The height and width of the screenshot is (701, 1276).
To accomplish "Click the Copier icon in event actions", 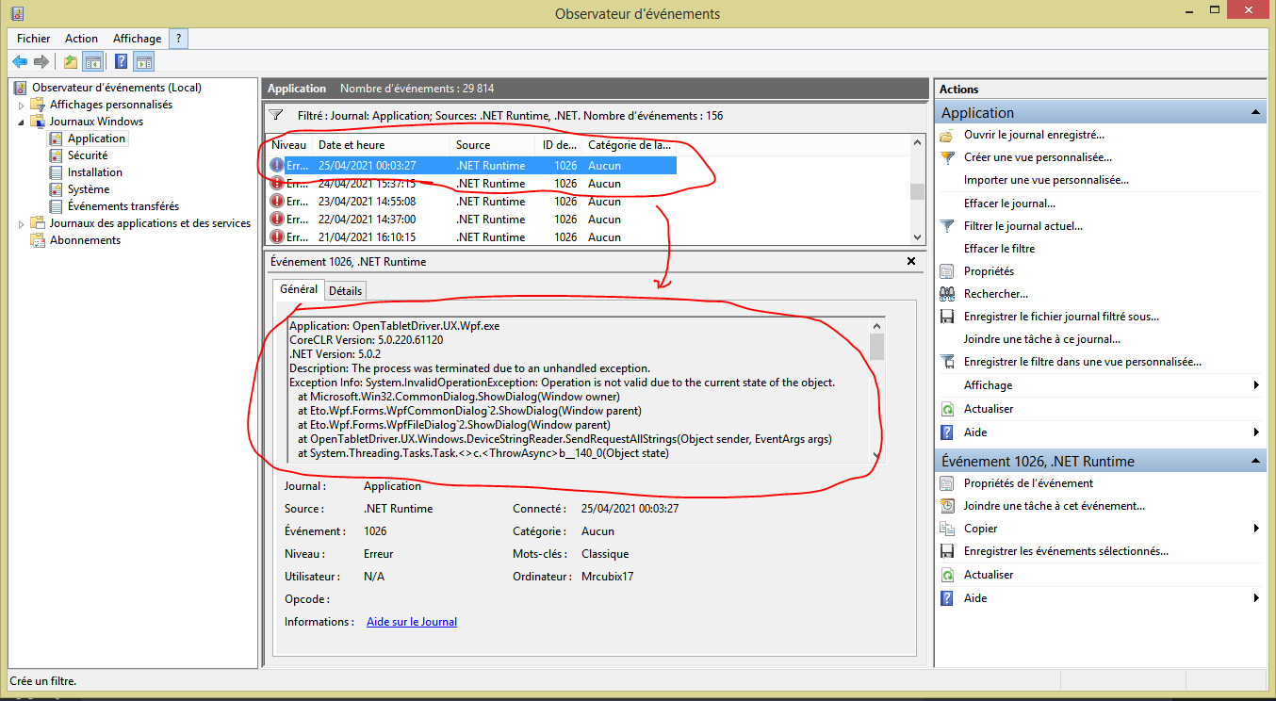I will [947, 529].
